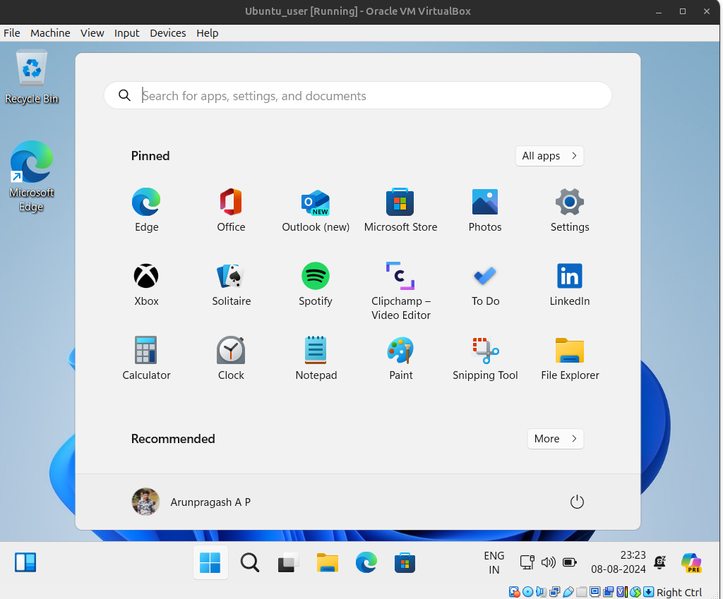Select Recycle Bin on desktop
The image size is (723, 599).
31,77
